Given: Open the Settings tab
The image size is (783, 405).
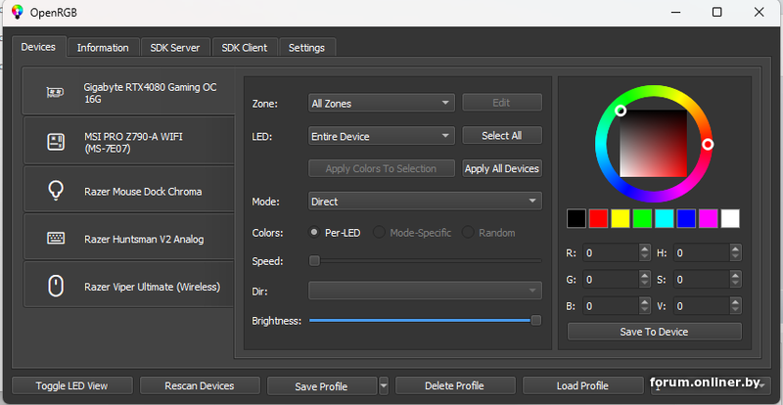Looking at the screenshot, I should pos(306,47).
